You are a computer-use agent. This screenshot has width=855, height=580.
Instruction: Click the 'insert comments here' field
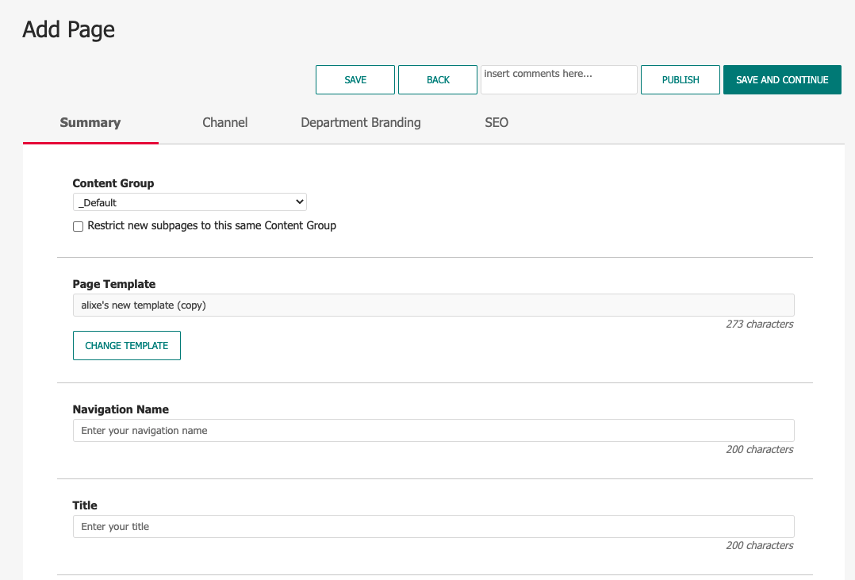(558, 79)
